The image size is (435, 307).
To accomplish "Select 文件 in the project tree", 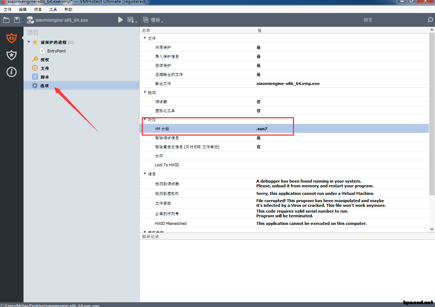I will click(x=45, y=68).
